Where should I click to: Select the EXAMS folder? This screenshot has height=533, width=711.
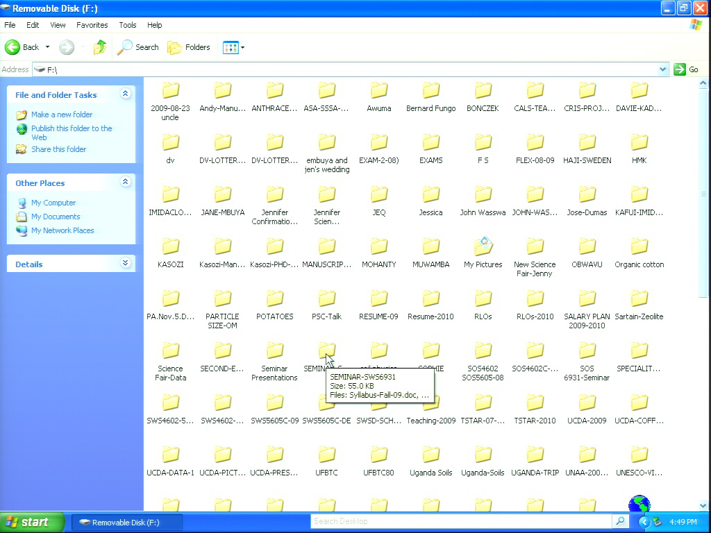pyautogui.click(x=430, y=149)
